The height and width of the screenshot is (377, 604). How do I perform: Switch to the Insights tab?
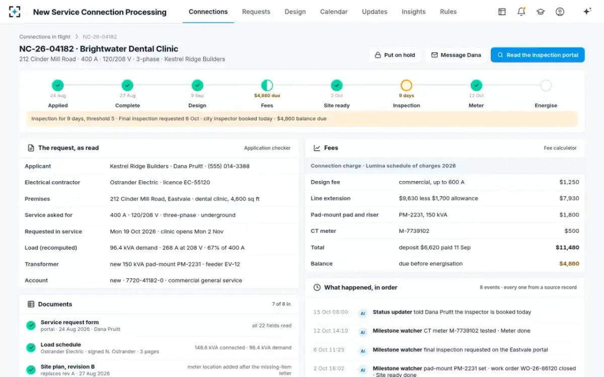coord(414,12)
